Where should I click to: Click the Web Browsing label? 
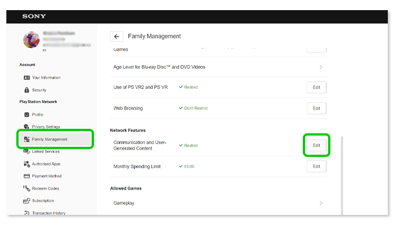click(x=128, y=108)
